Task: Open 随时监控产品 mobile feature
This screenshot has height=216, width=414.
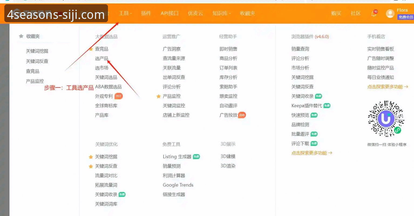Action: pyautogui.click(x=381, y=68)
